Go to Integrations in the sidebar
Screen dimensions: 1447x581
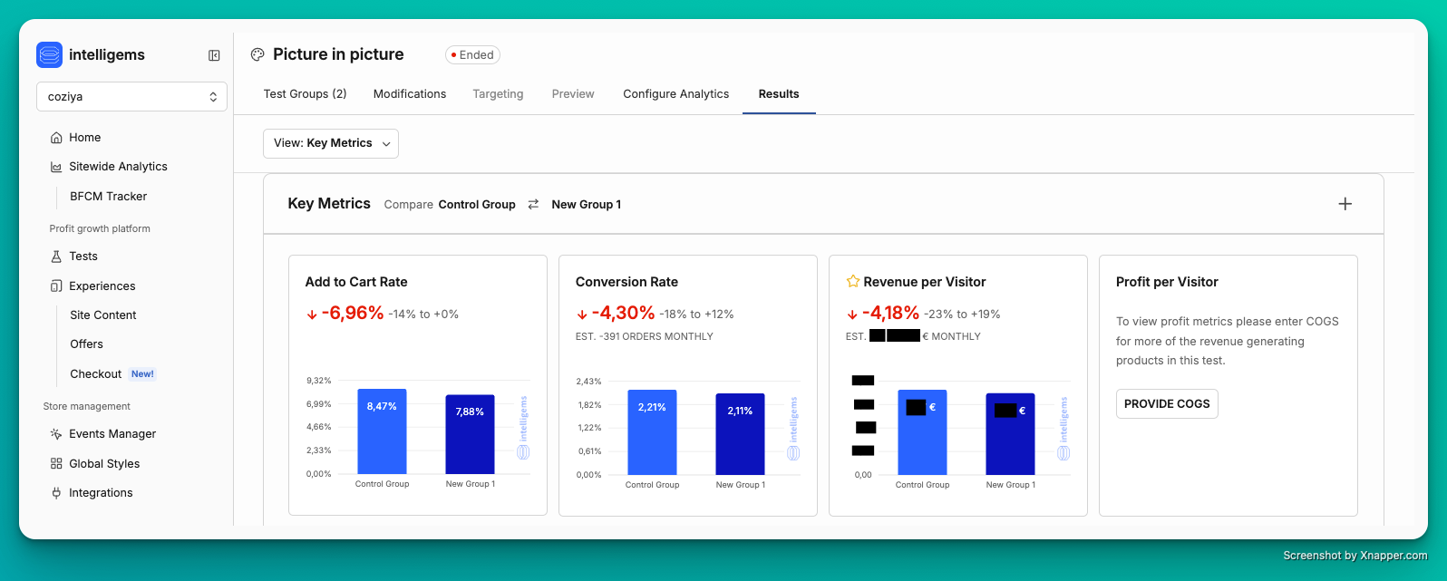pos(101,493)
